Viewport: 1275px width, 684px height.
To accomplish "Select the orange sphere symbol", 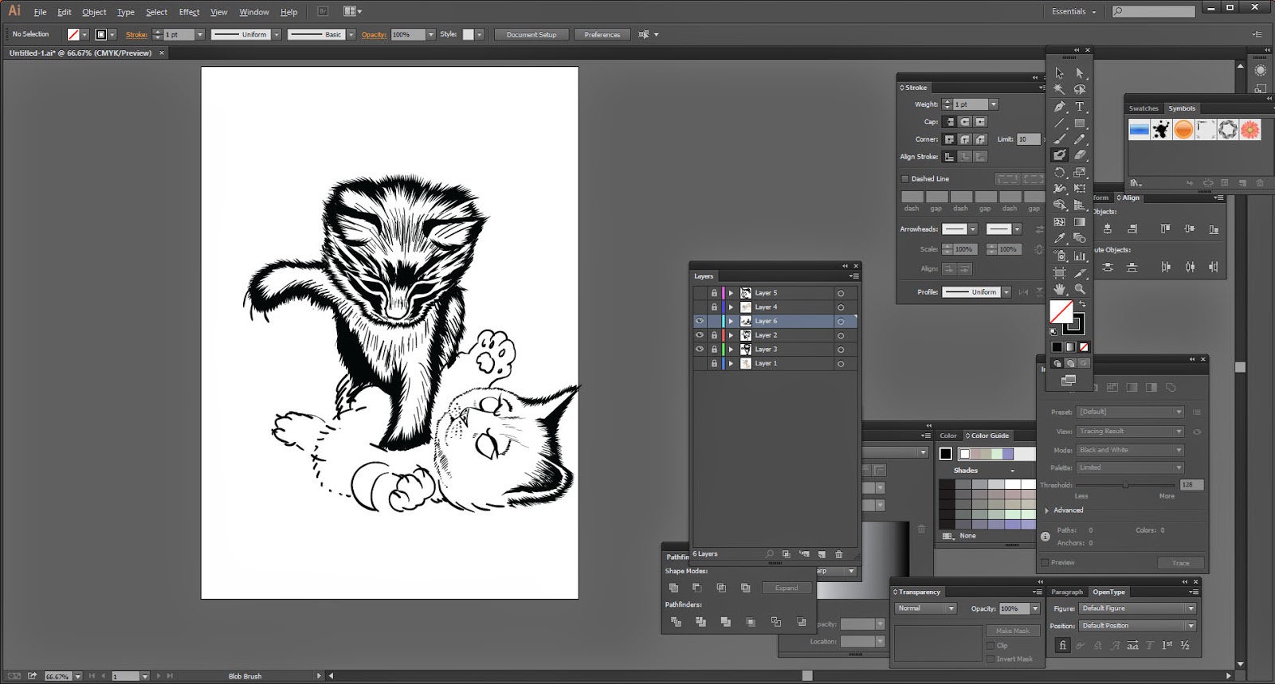I will pos(1183,129).
